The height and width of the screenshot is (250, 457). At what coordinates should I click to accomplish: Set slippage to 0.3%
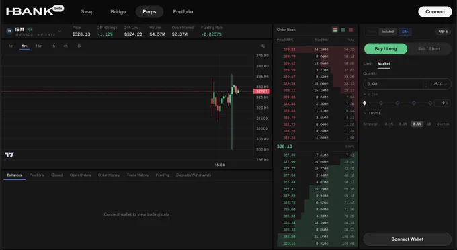click(x=403, y=124)
